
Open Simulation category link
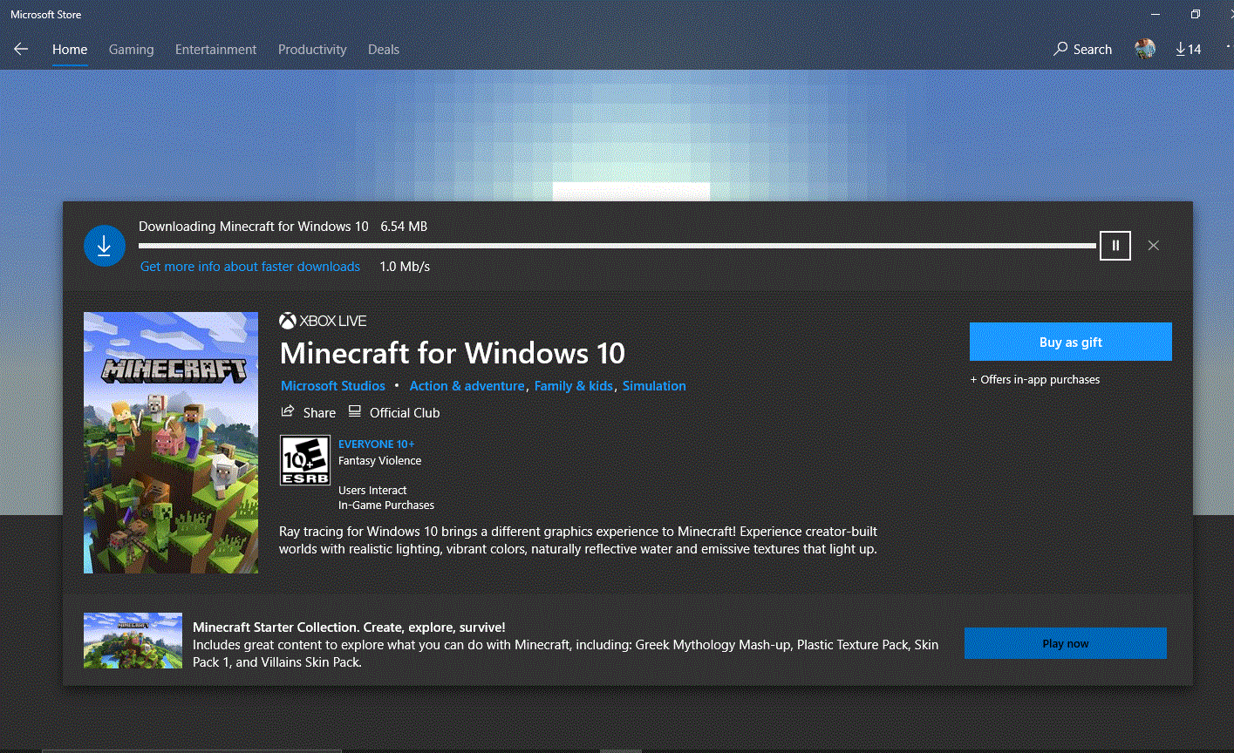654,386
